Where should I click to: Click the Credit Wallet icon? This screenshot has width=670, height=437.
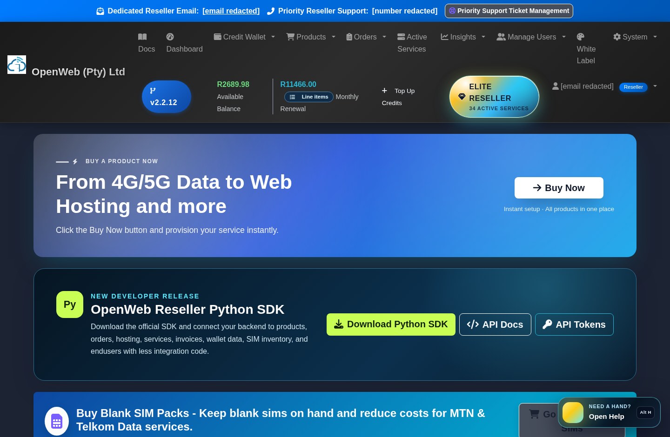point(217,37)
